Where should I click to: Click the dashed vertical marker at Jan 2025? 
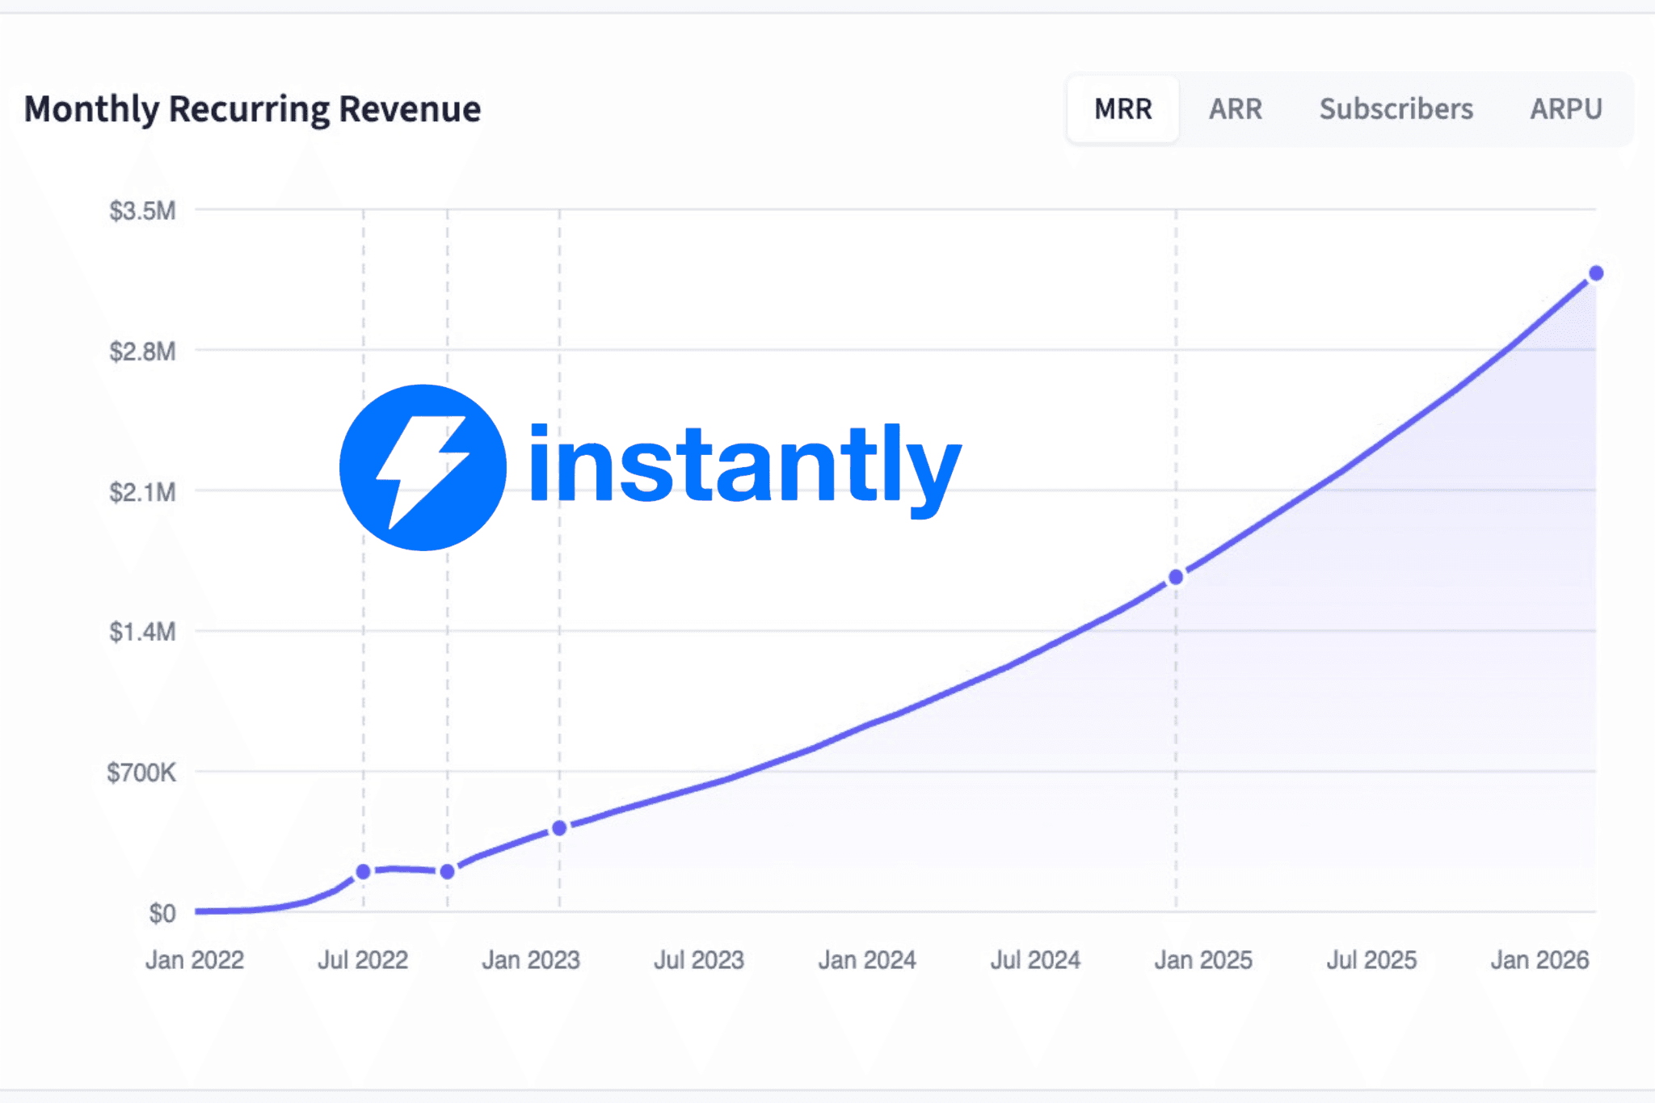[x=1174, y=768]
